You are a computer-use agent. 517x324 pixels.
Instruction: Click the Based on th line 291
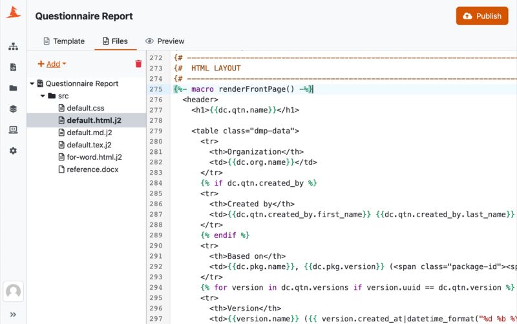[x=248, y=256]
